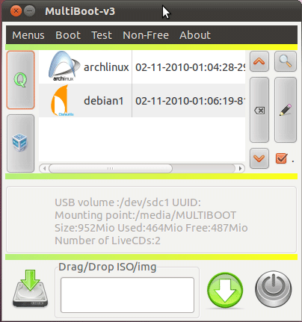The image size is (302, 322).
Task: Toggle the orange checkbox beside pencil
Action: click(x=281, y=158)
